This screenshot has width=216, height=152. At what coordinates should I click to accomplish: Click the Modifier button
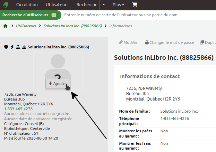(x=129, y=42)
